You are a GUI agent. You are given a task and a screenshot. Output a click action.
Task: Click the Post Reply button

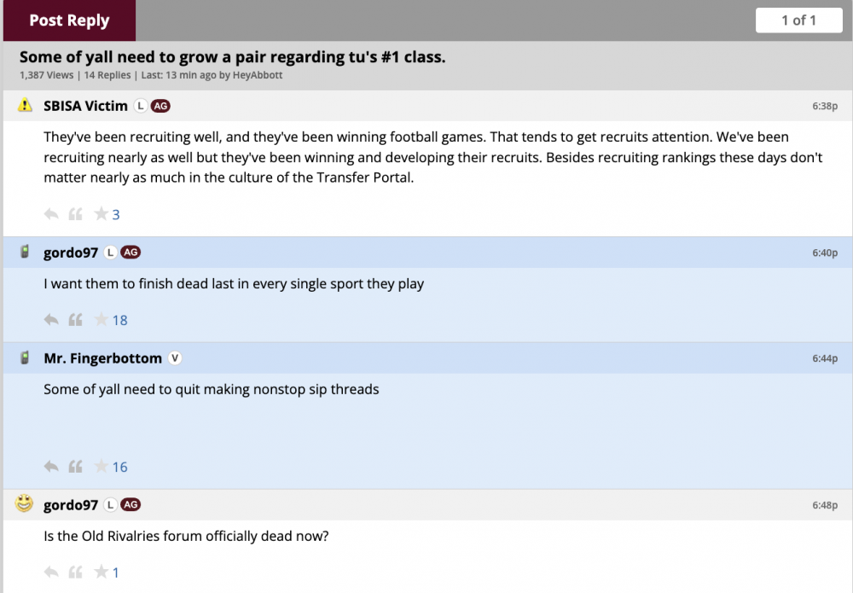pos(69,20)
